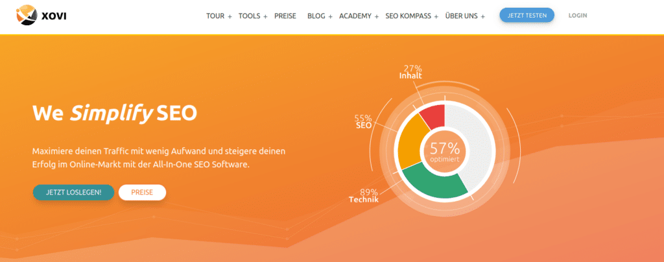The width and height of the screenshot is (664, 262).
Task: Open the ACADEMY menu item
Action: point(355,16)
